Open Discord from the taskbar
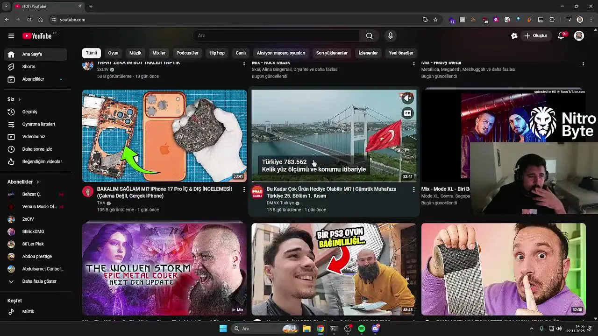The width and height of the screenshot is (598, 336). (x=376, y=329)
